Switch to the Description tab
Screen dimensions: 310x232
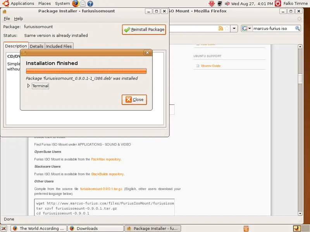point(16,46)
